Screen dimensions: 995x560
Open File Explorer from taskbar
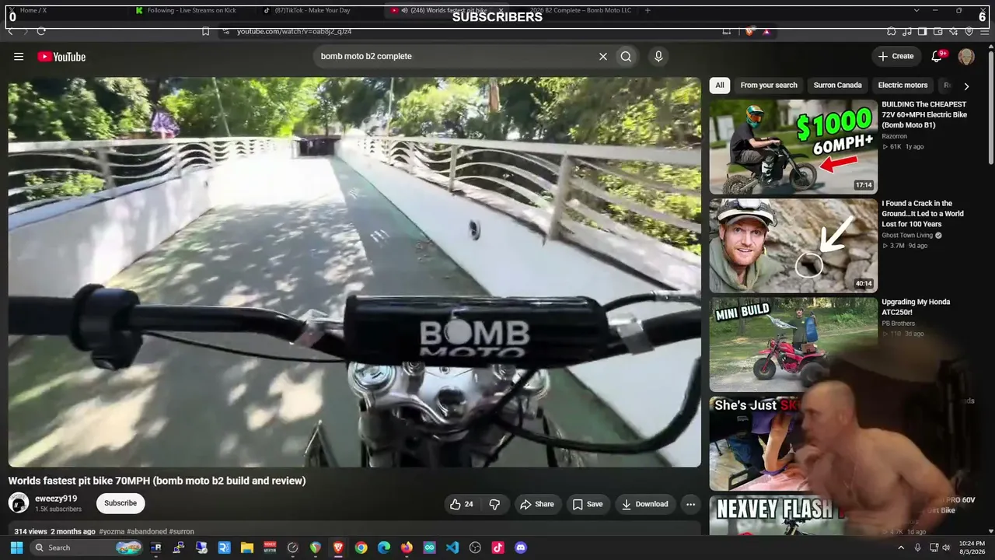click(247, 548)
